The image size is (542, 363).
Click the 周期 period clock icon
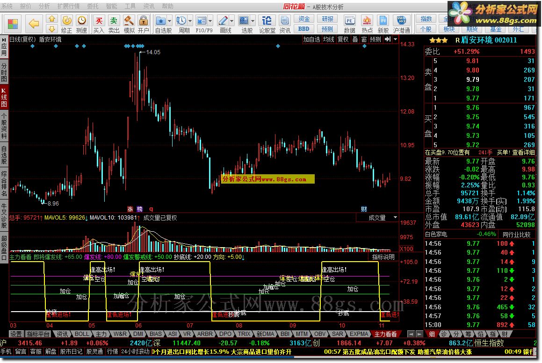[181, 21]
